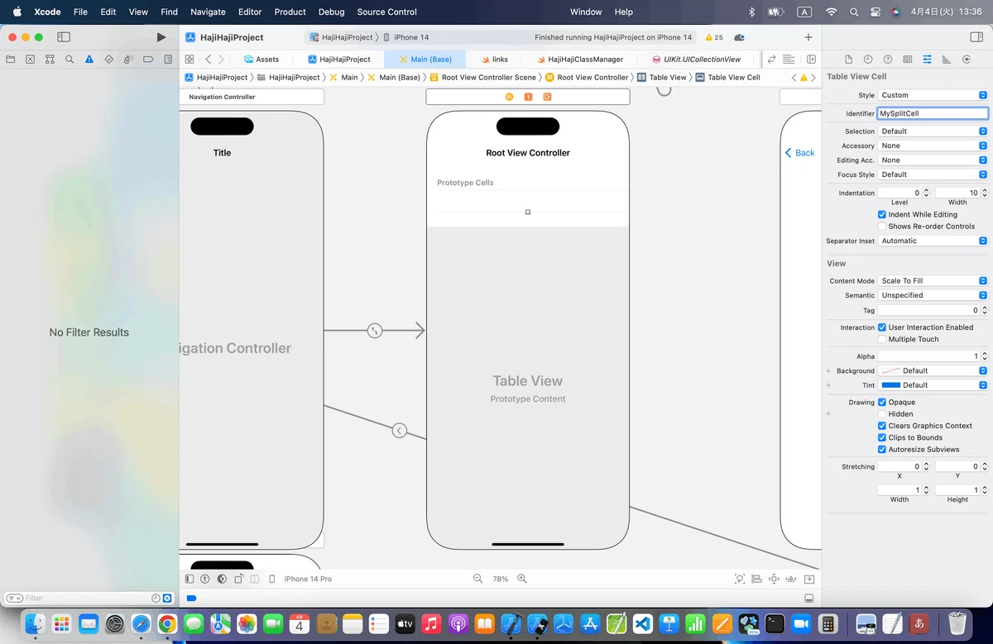Click Back in the partly visible scene

(x=799, y=153)
